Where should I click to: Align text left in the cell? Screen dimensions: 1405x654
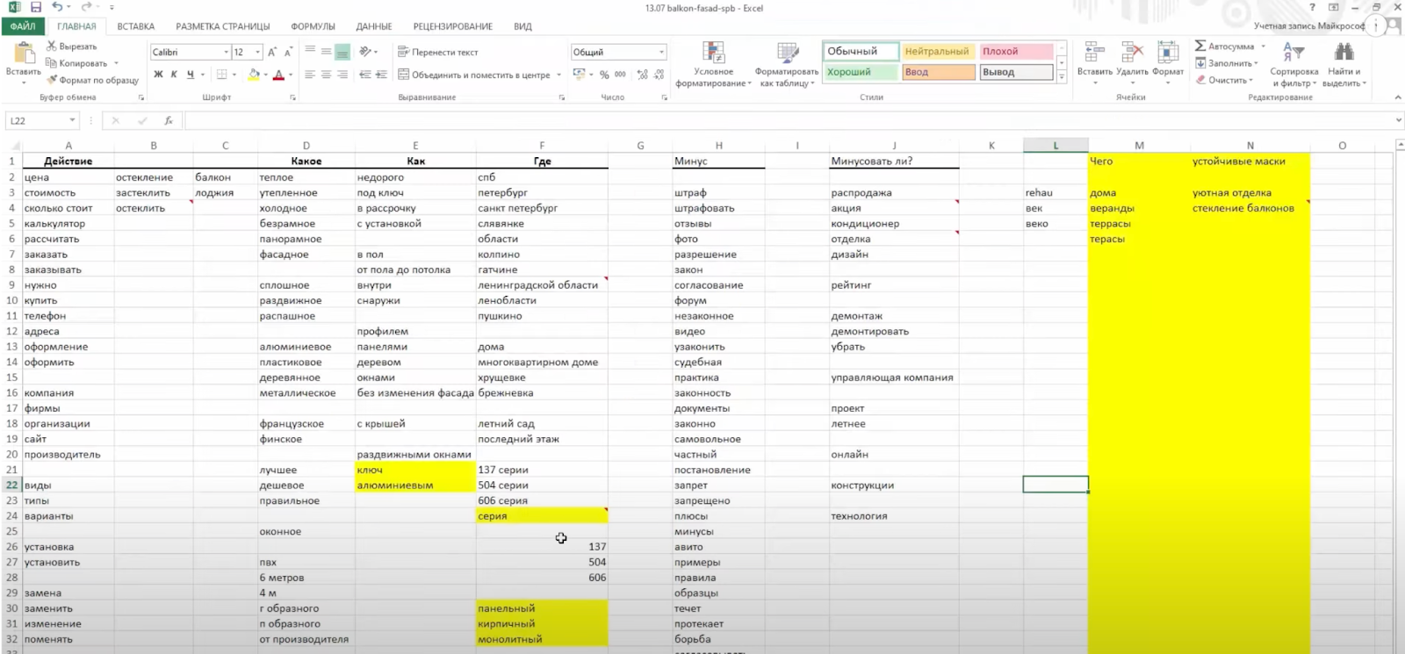point(310,75)
